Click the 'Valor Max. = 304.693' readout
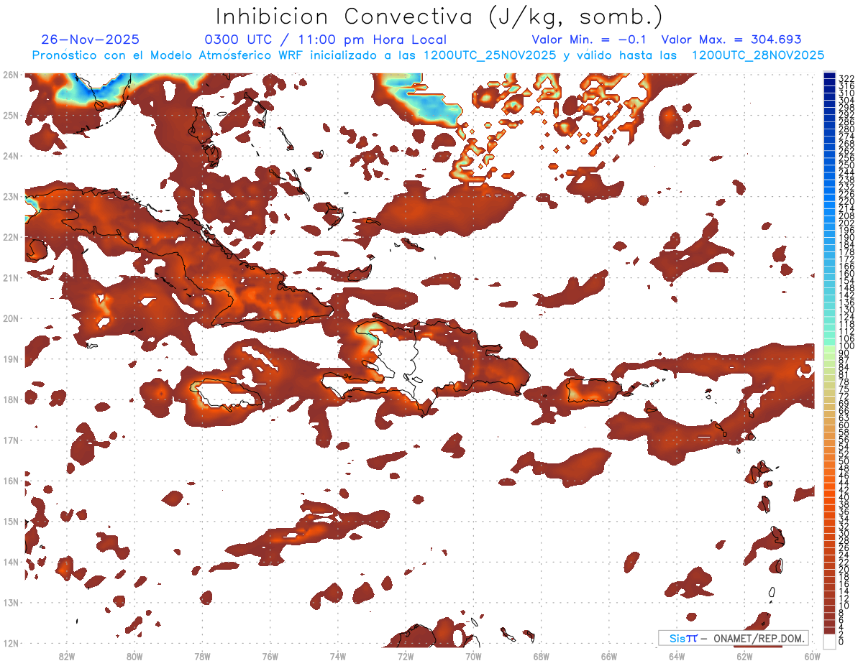863x666 pixels. [x=731, y=40]
